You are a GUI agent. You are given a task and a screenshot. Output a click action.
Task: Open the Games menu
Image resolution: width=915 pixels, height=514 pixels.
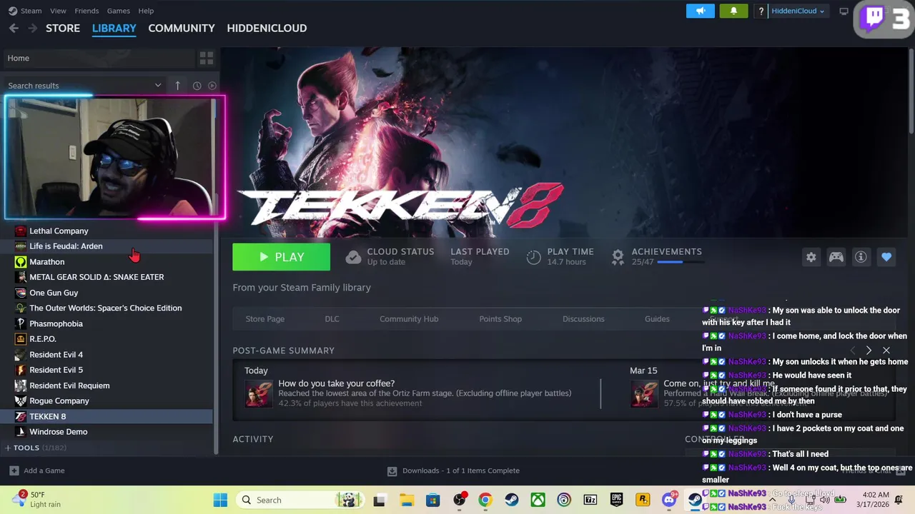point(118,11)
